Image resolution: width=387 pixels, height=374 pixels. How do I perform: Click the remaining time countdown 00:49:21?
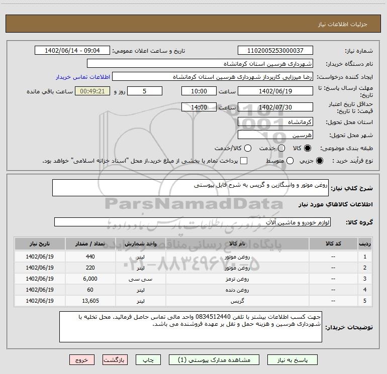[92, 91]
